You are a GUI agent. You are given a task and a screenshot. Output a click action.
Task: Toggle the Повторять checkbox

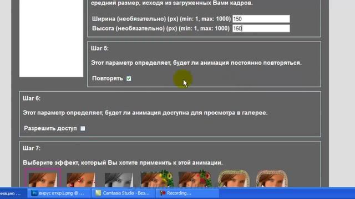tap(129, 78)
